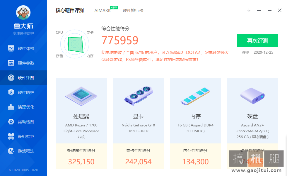Click the 16 GB Asgard DDR4 text
The height and width of the screenshot is (176, 287).
click(196, 128)
